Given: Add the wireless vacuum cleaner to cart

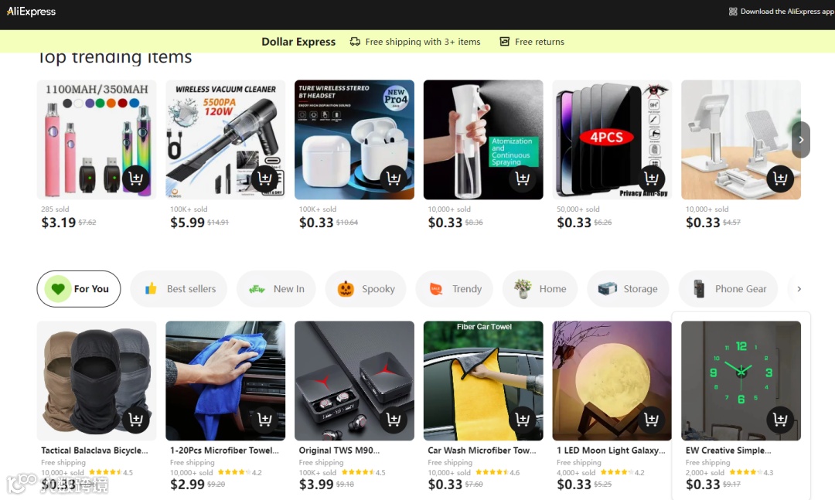Looking at the screenshot, I should (x=264, y=179).
